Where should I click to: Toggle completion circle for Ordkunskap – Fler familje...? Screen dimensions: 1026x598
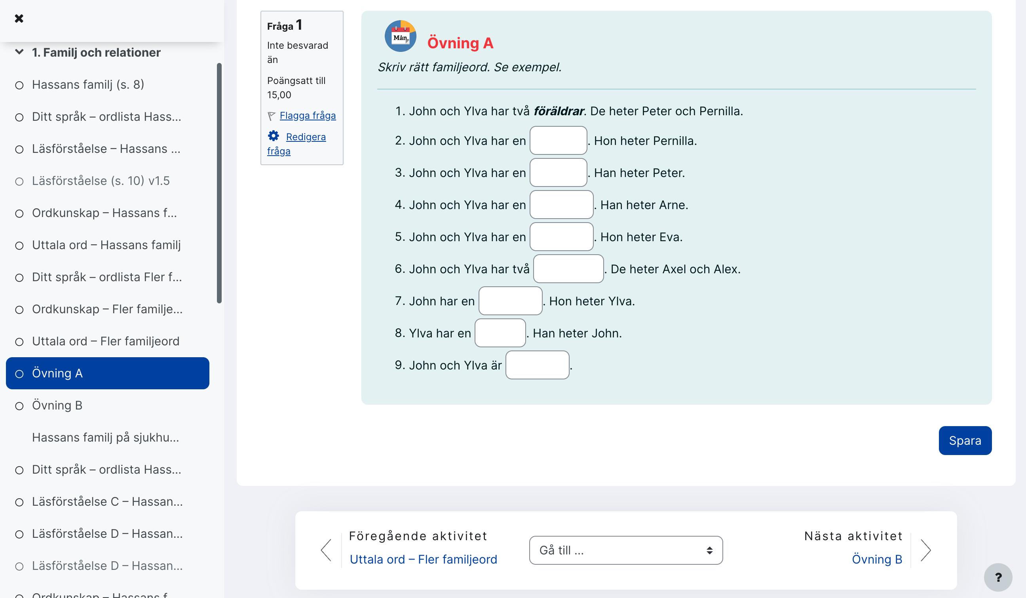click(19, 310)
